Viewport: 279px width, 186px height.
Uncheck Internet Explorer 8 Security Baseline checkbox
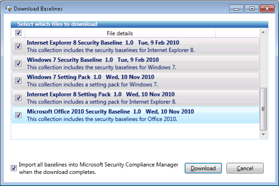click(x=18, y=46)
